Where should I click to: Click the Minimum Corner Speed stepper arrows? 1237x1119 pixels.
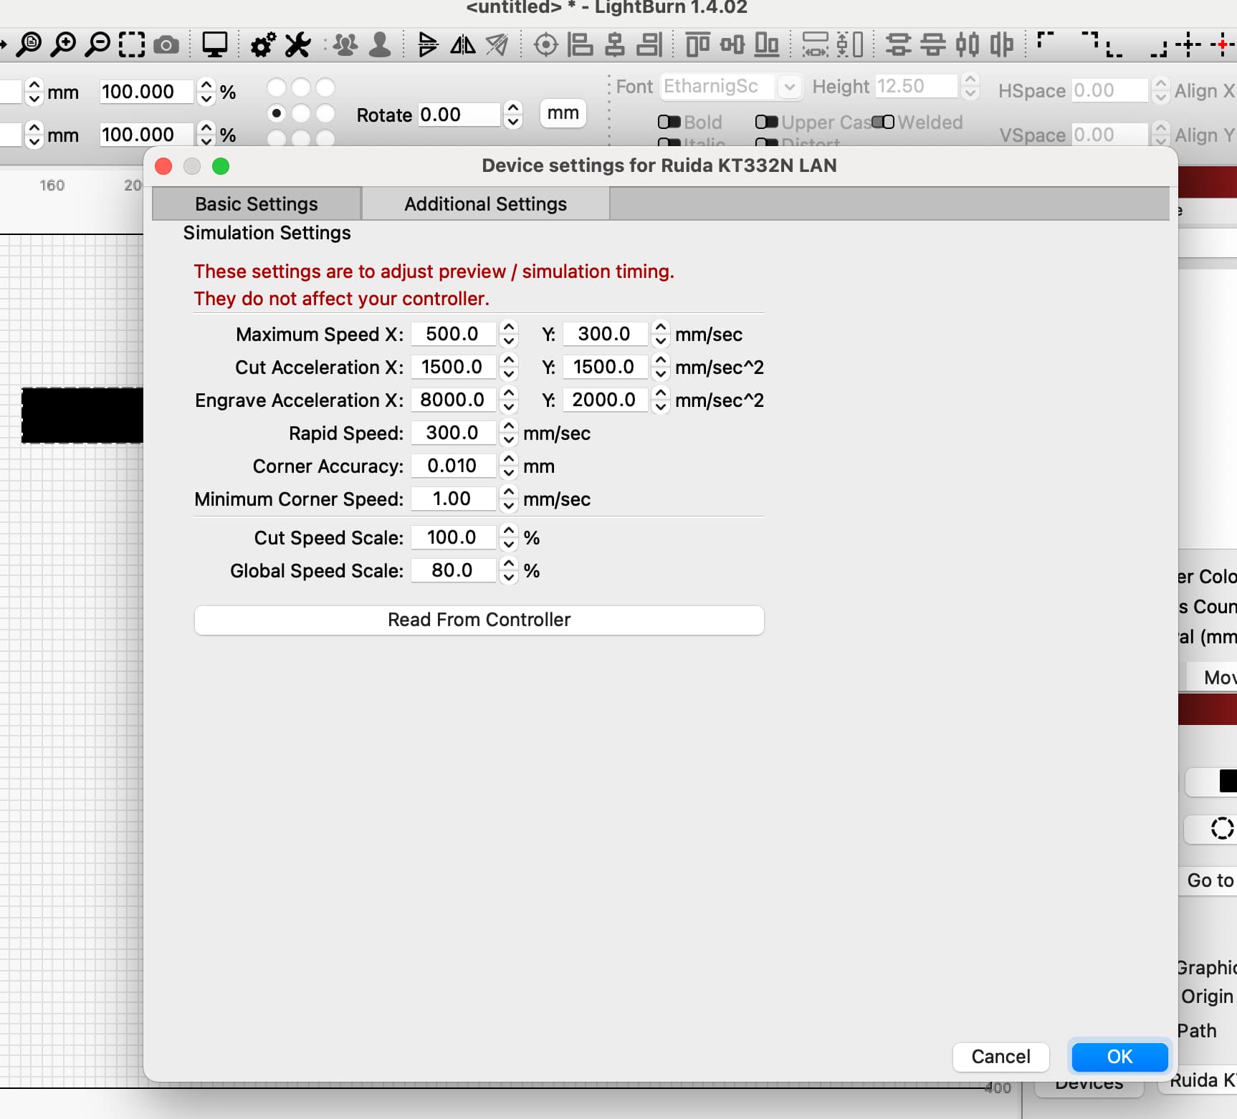tap(509, 498)
